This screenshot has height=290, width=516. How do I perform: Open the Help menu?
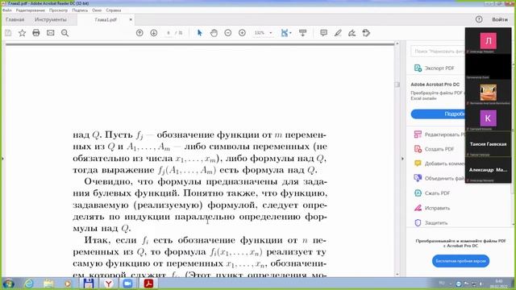coord(114,10)
